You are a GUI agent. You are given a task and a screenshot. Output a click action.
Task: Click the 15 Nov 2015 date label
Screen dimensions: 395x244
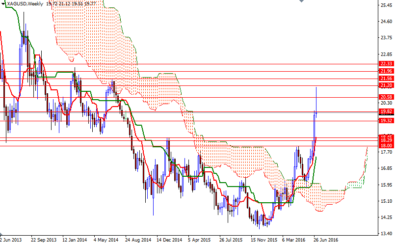coord(263,240)
